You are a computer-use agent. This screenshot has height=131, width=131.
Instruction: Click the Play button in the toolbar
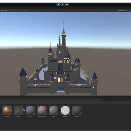[58, 5]
